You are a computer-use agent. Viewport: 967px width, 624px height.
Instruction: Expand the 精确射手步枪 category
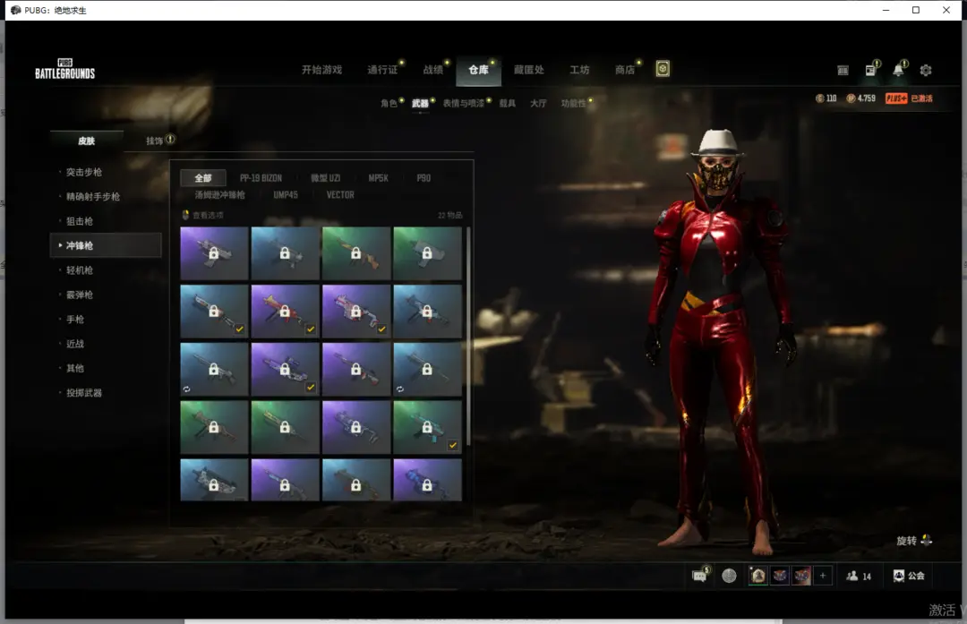(x=92, y=197)
